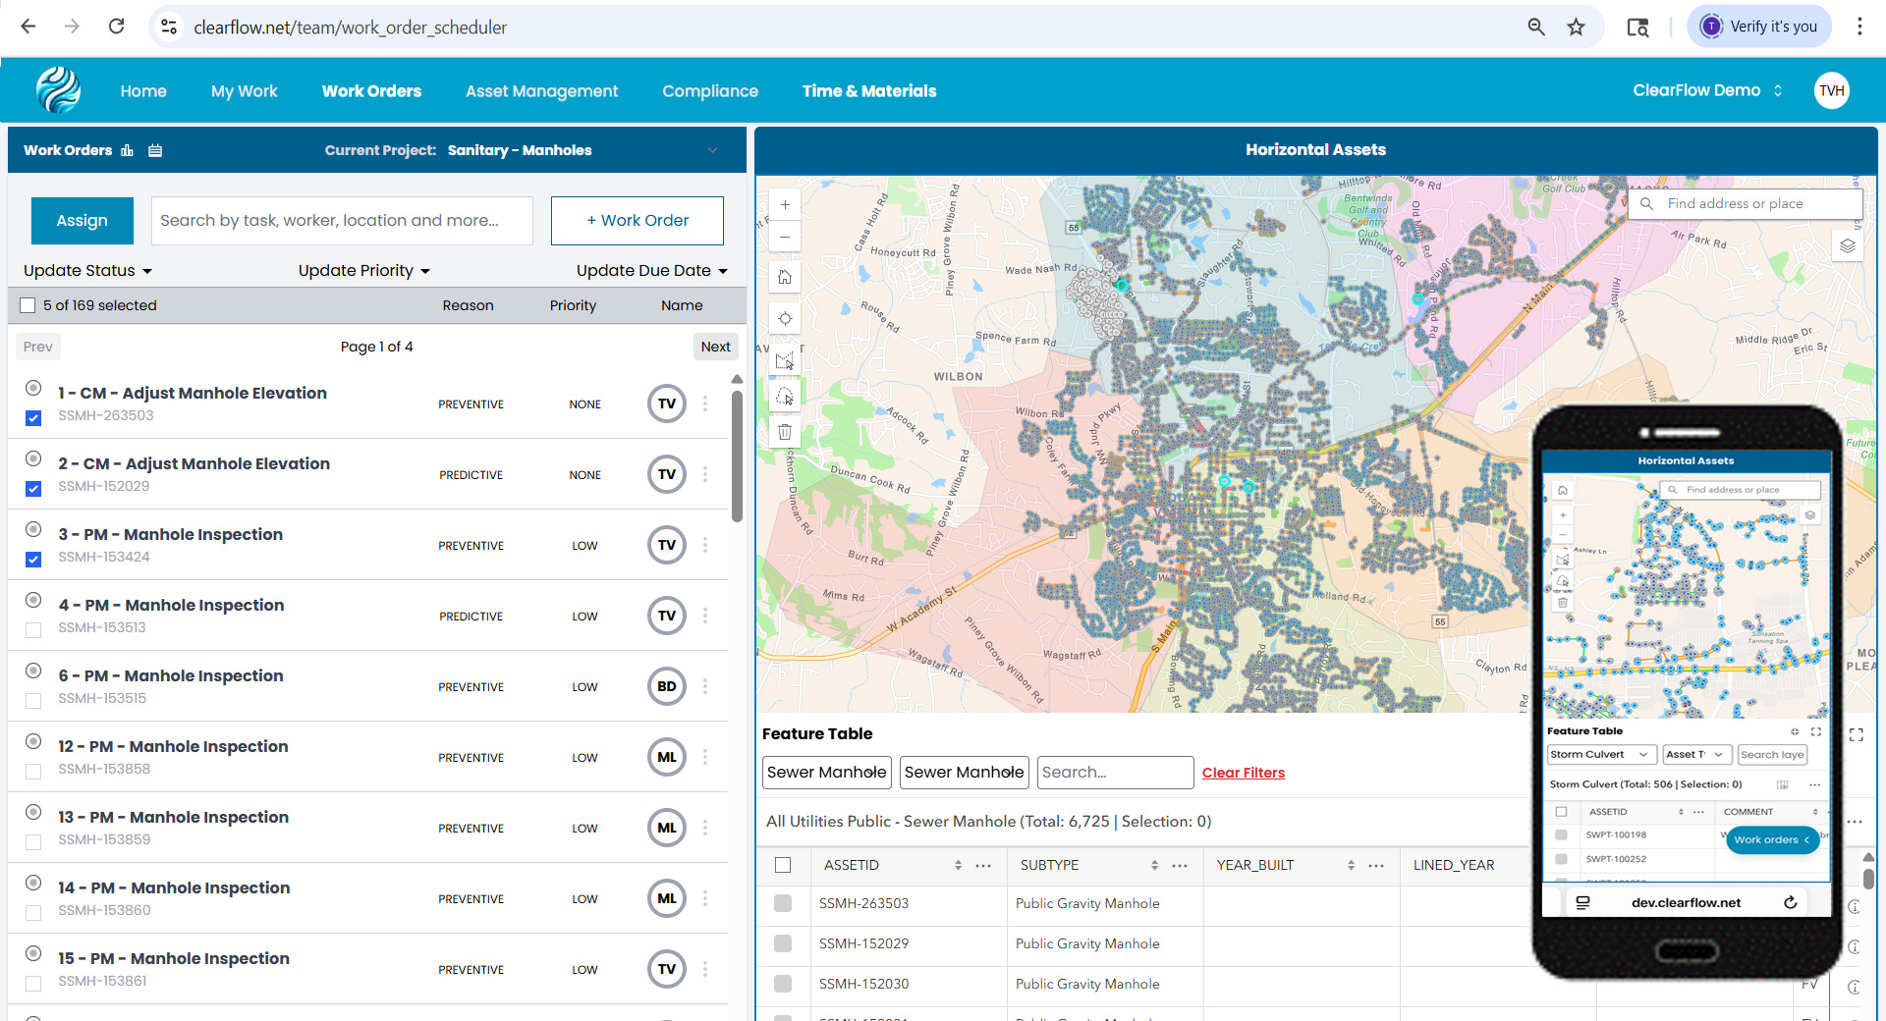Expand Feature Table to fullscreen
The image size is (1886, 1021).
[1857, 734]
